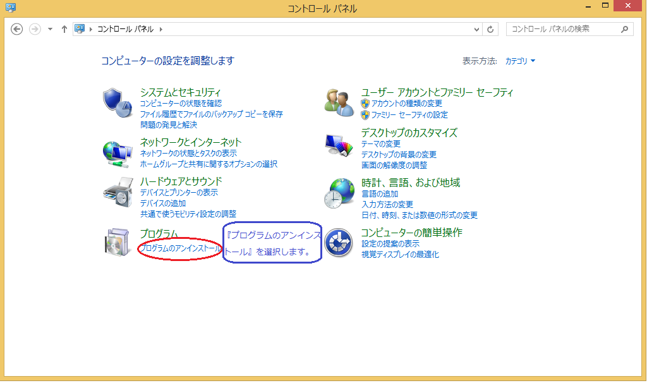Click the コントロール パネルの検索 search field
Image resolution: width=647 pixels, height=383 pixels.
(562, 29)
